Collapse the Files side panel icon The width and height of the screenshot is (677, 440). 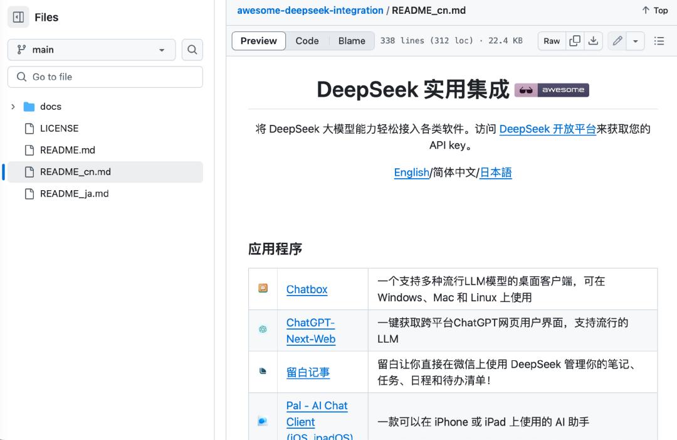tap(18, 17)
